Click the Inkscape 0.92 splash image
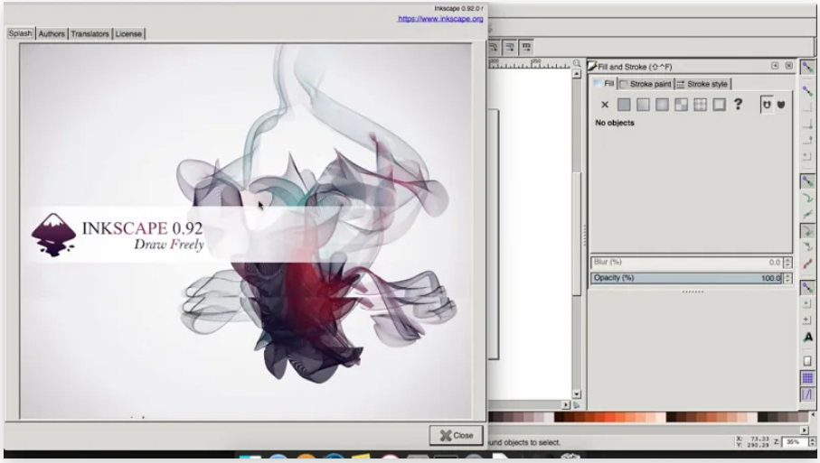Image resolution: width=820 pixels, height=463 pixels. (246, 231)
